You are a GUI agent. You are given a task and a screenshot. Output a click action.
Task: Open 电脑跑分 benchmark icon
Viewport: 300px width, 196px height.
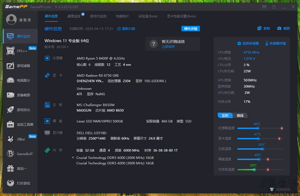point(10,80)
